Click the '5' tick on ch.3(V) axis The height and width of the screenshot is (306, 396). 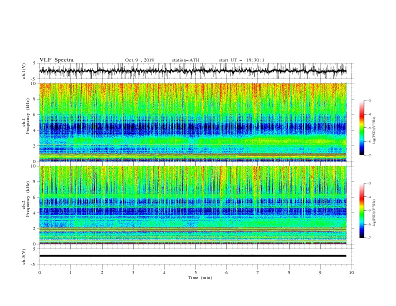click(35, 249)
